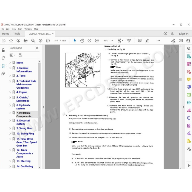Viewport: 192px width, 192px height.
Task: Close the A900LI-A932LI_en document tab
Action: pyautogui.click(x=53, y=34)
